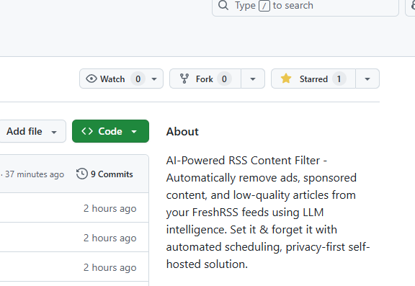Unstar the repo via yellow star icon

pyautogui.click(x=286, y=79)
